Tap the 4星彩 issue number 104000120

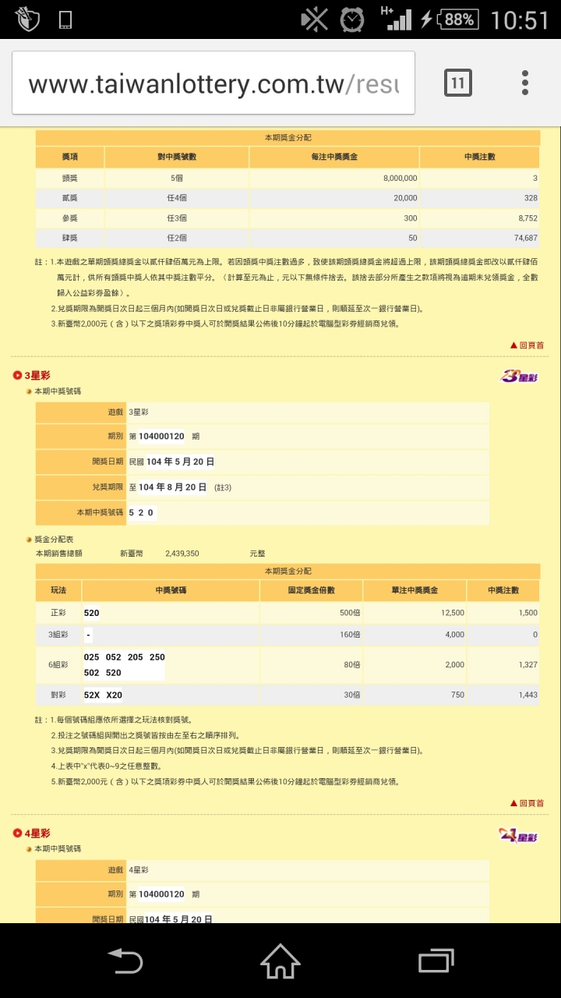[x=161, y=894]
